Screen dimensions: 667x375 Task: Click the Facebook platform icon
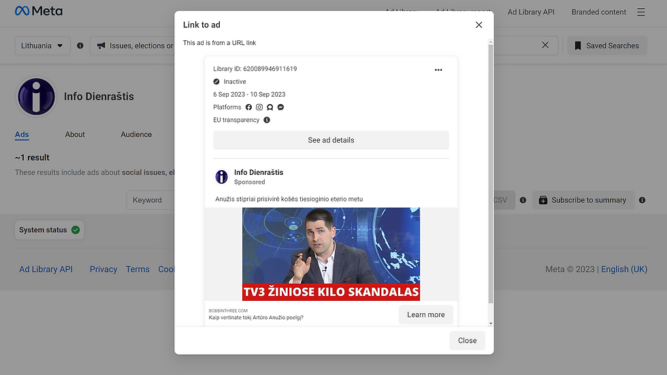[249, 107]
